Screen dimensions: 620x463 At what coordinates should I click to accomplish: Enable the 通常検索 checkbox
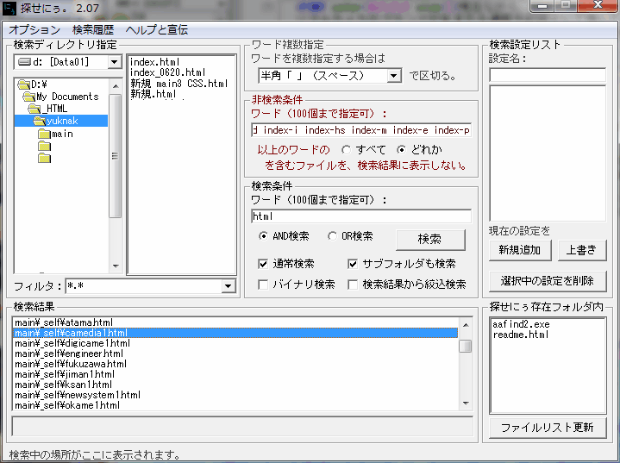[x=264, y=264]
